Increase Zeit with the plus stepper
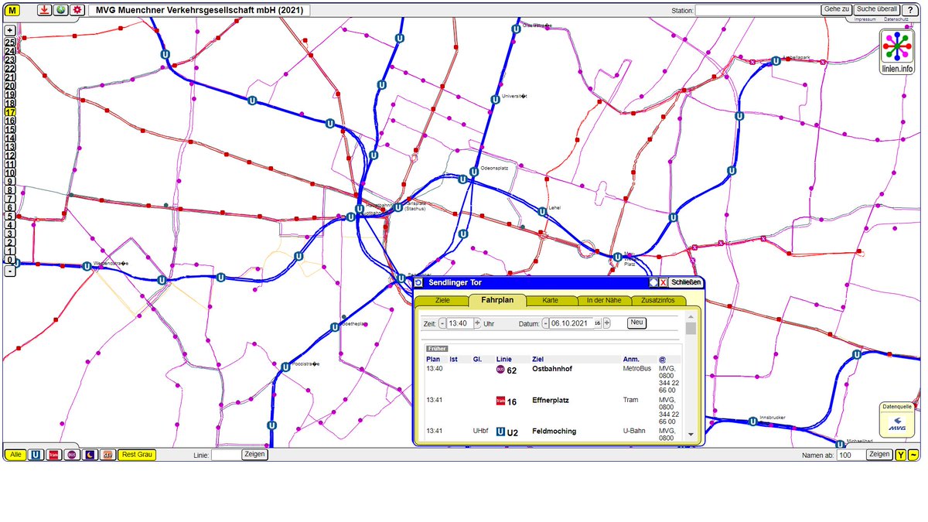This screenshot has width=928, height=522. [477, 323]
